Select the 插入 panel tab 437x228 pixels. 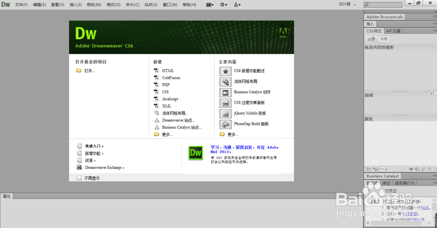[370, 24]
